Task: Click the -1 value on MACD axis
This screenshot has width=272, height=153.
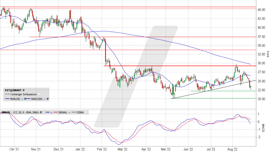Action: click(258, 129)
